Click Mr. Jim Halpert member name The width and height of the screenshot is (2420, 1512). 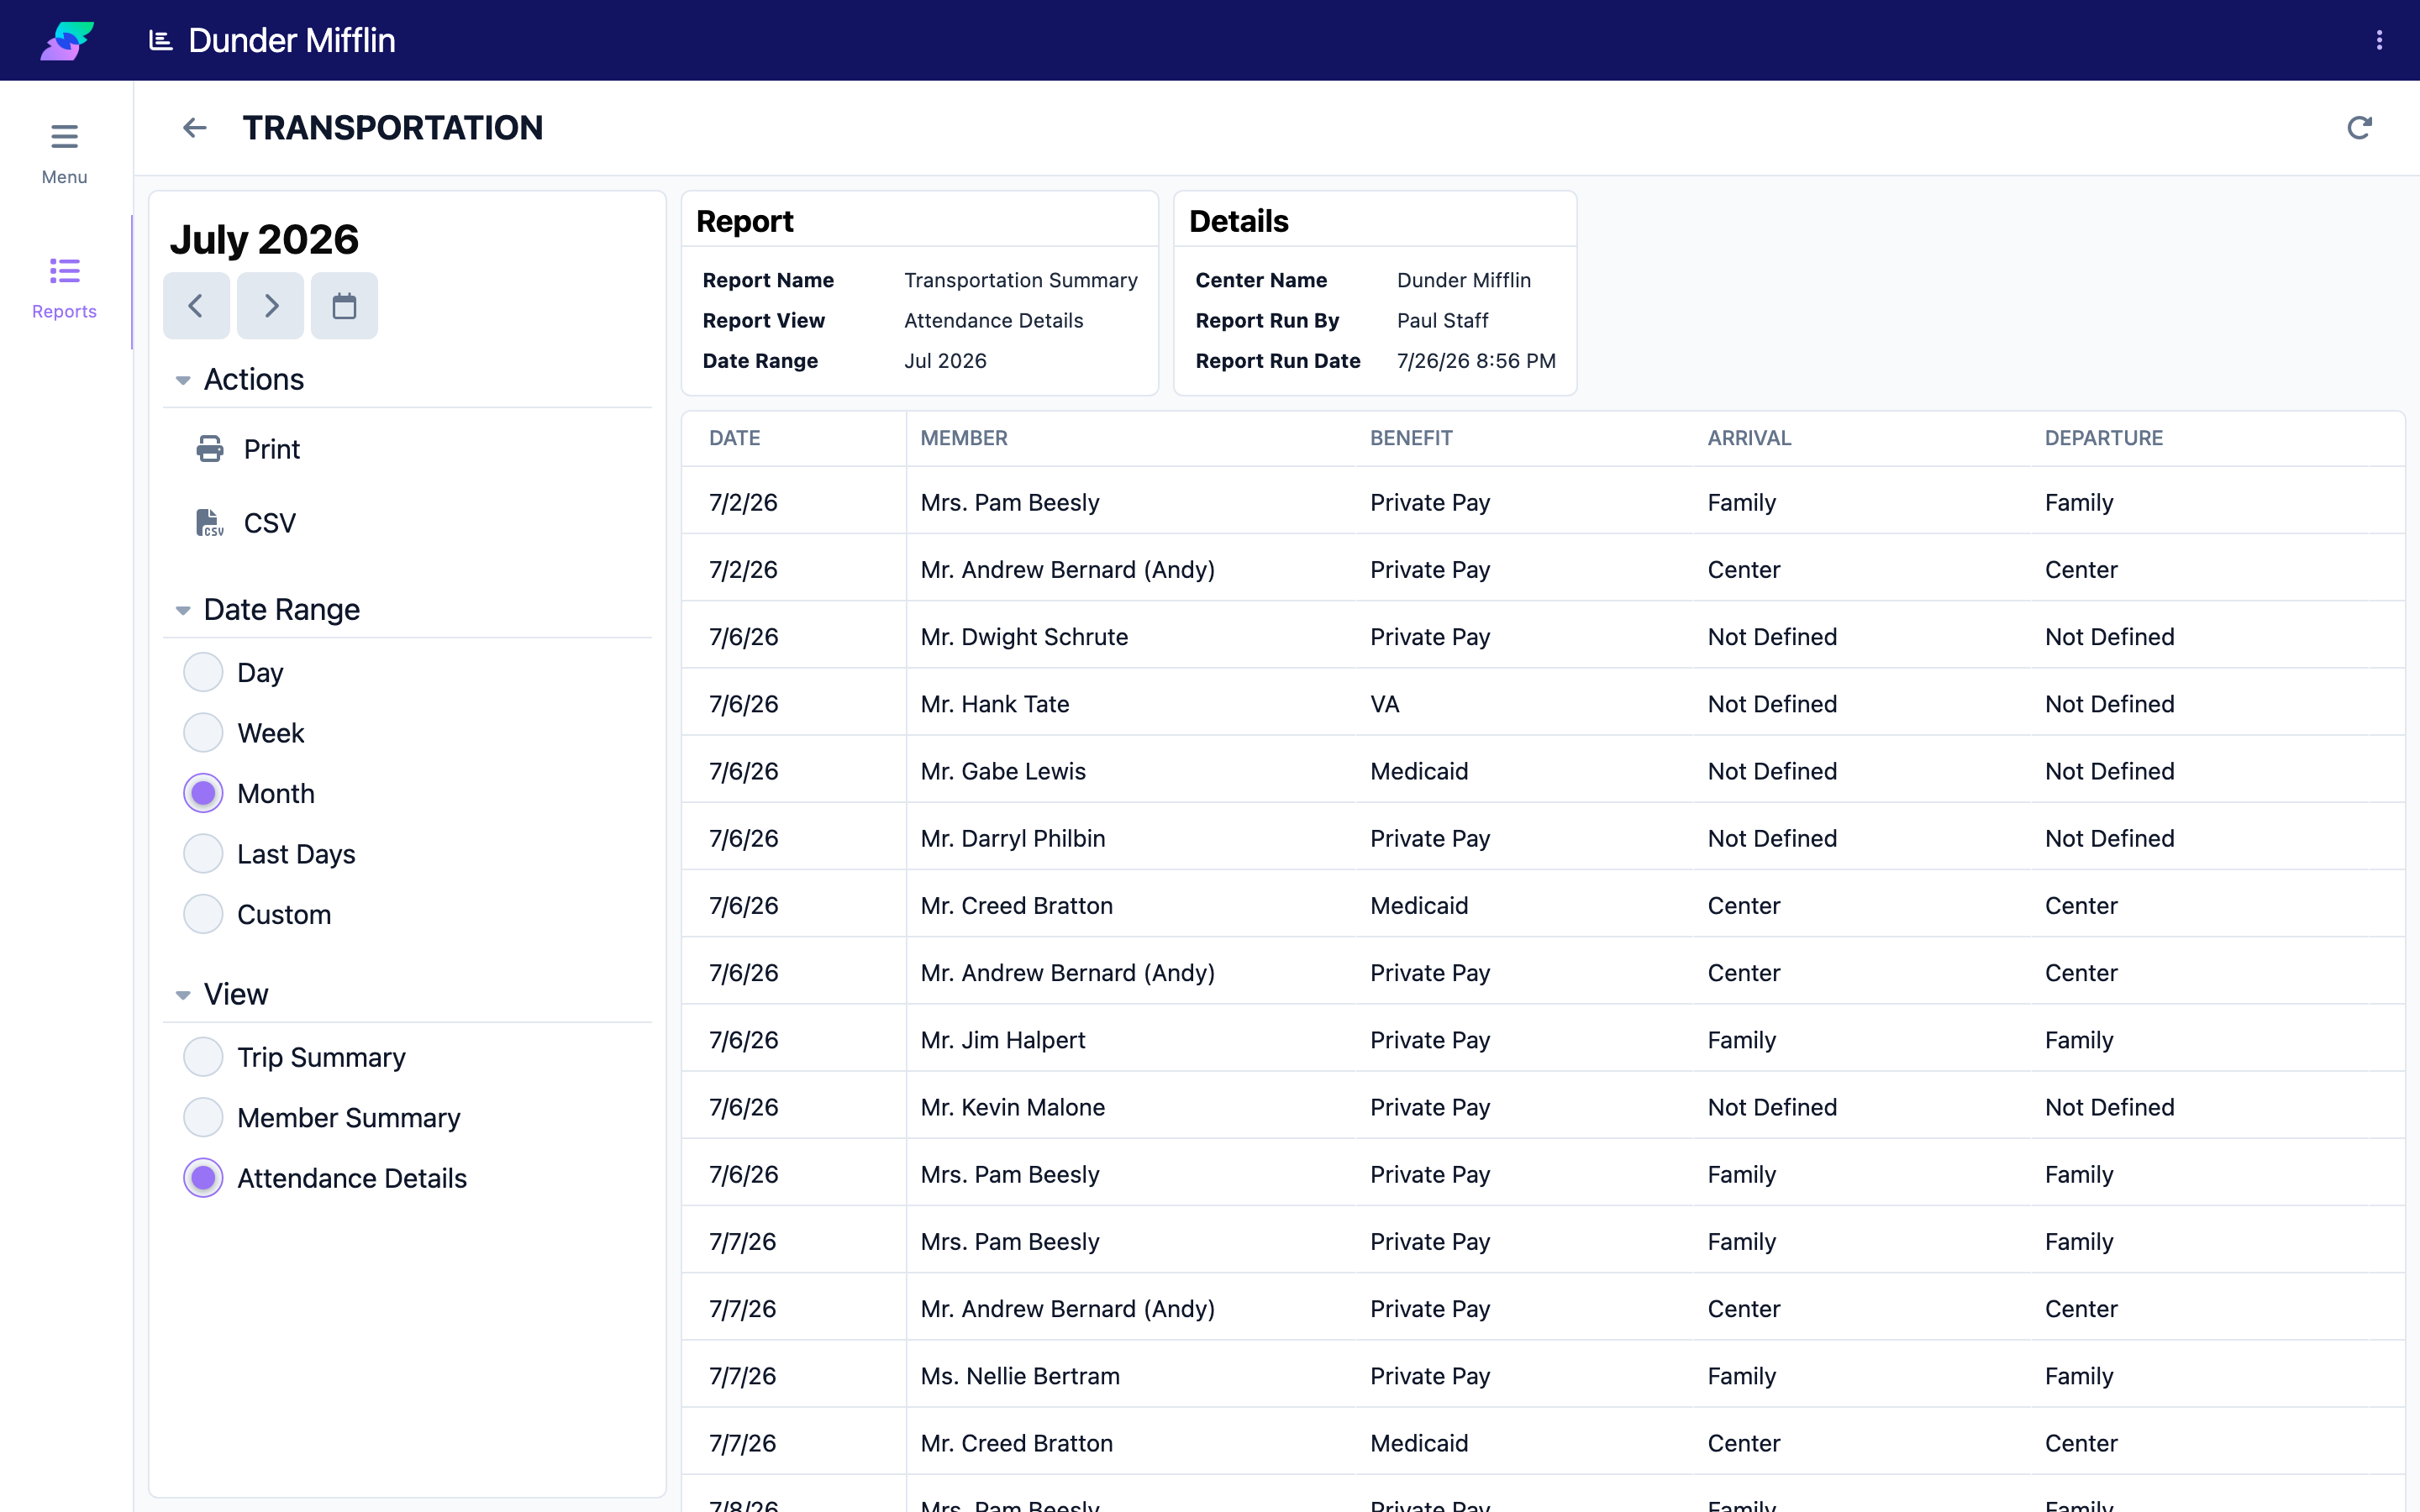click(1003, 1040)
